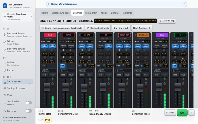198x124 pixels.
Task: Click the Settings & console gear icon
Action: coord(5,88)
